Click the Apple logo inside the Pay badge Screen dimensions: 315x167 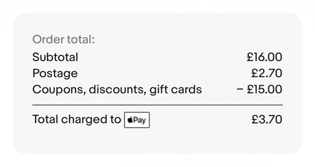130,120
